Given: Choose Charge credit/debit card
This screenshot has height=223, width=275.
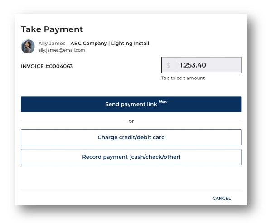Looking at the screenshot, I should click(131, 137).
